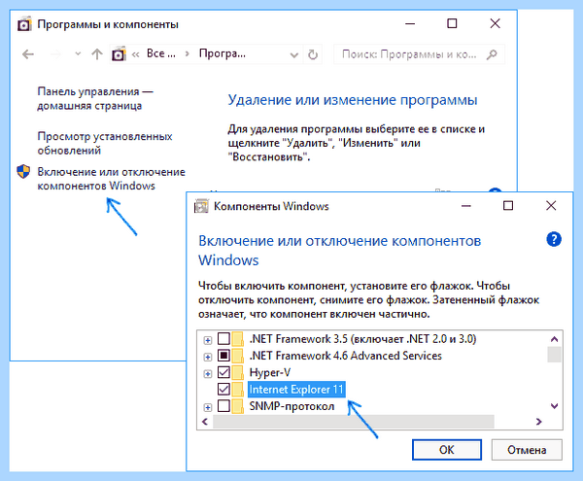Expand the Hyper-V node
This screenshot has height=481, width=583.
point(208,373)
